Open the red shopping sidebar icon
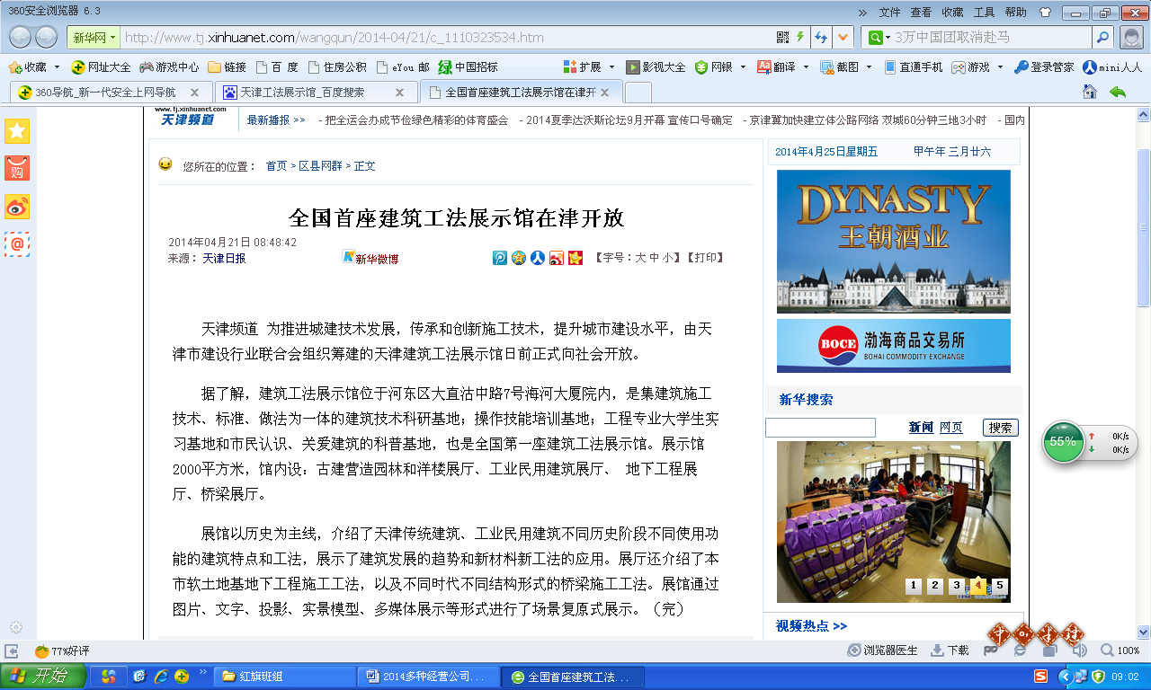 click(x=17, y=168)
